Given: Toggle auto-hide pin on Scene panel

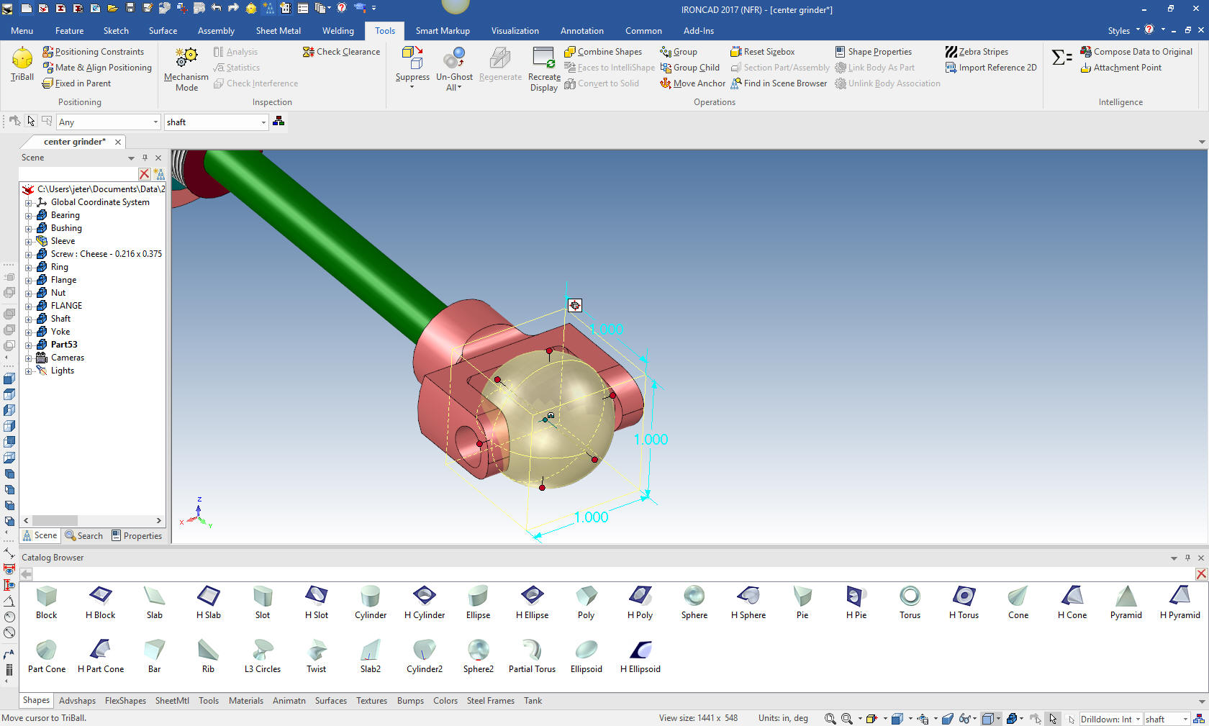Looking at the screenshot, I should coord(145,158).
